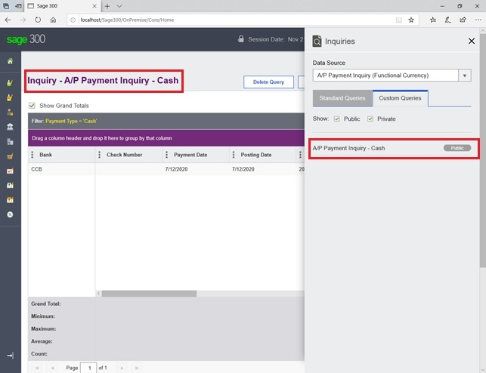This screenshot has width=486, height=373.
Task: Open the Home icon in Sage sidebar
Action: pyautogui.click(x=11, y=61)
